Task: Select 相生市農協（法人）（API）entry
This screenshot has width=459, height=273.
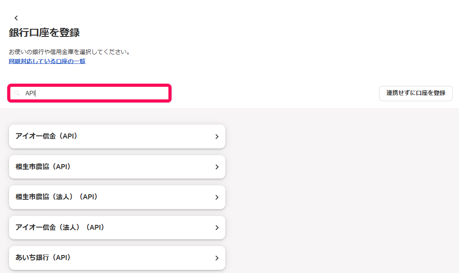Action: pos(117,197)
